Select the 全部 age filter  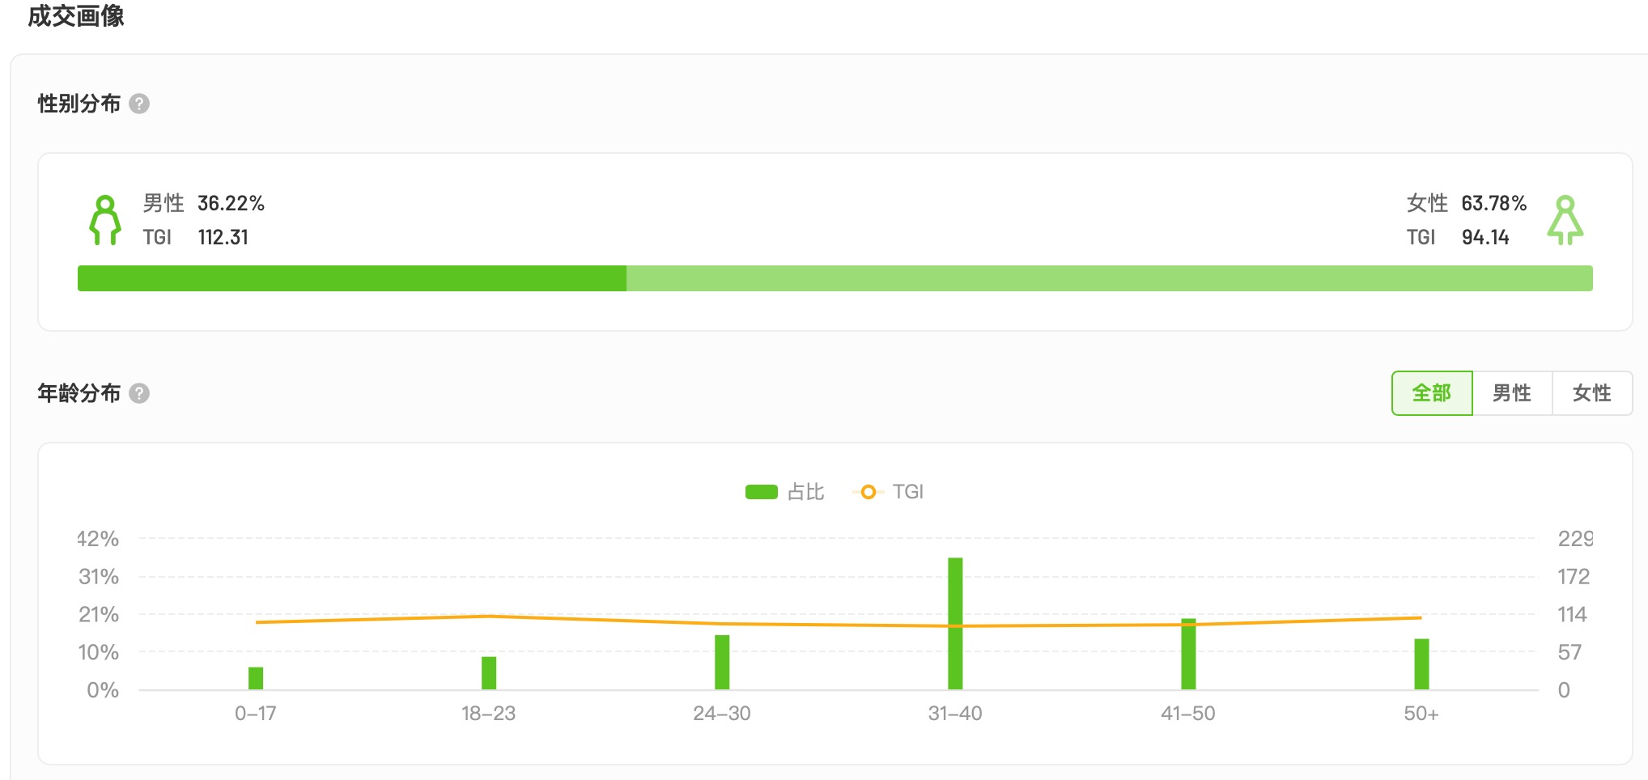point(1431,393)
